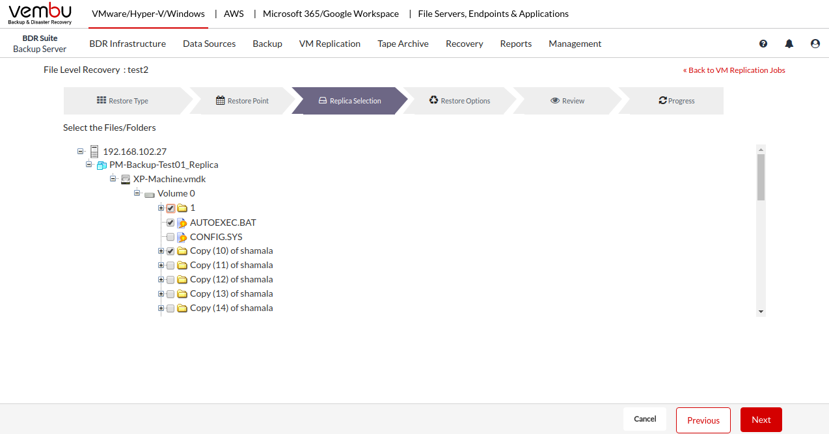The width and height of the screenshot is (829, 434).
Task: Open the notifications bell icon
Action: (x=789, y=44)
